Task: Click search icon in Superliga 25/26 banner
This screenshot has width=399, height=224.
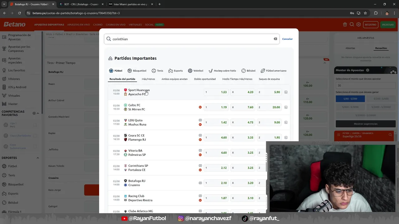Action: tap(390, 135)
